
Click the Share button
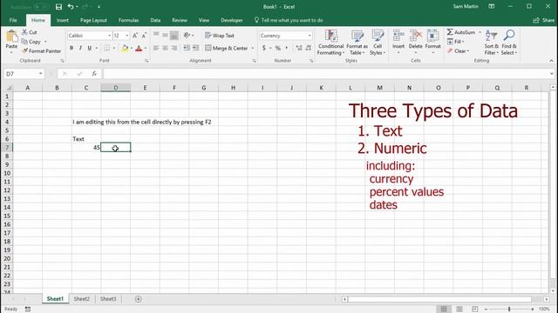pos(543,20)
